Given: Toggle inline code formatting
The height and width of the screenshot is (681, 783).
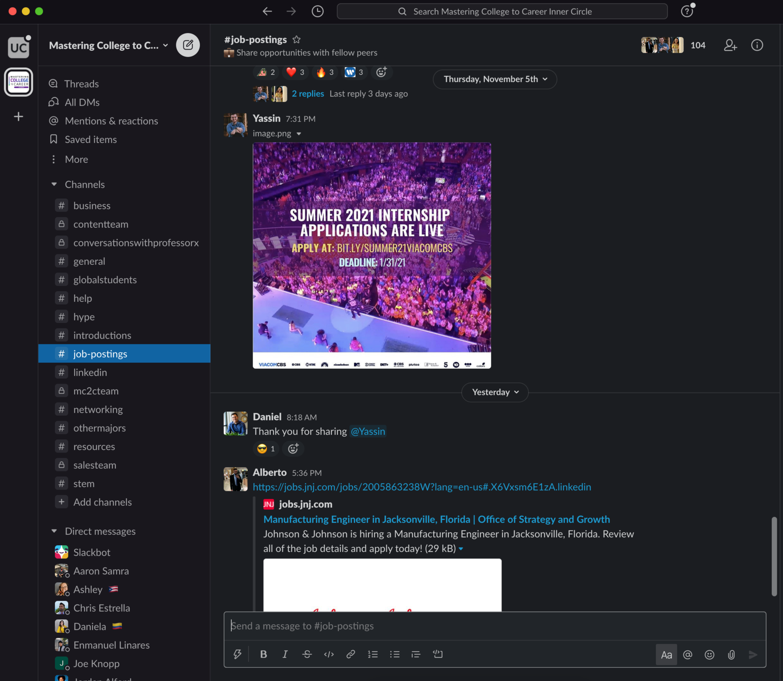Looking at the screenshot, I should tap(329, 655).
